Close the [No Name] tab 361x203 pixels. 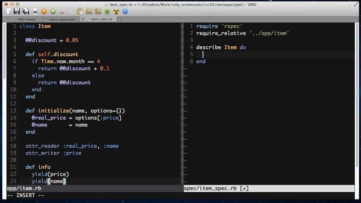pos(8,19)
